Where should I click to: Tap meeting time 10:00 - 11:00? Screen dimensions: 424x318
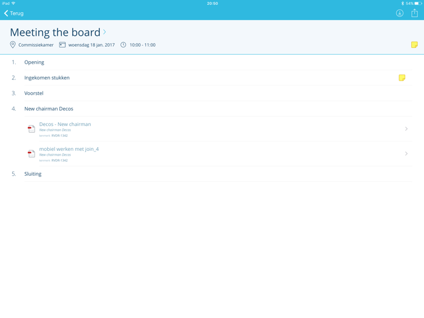coord(142,45)
